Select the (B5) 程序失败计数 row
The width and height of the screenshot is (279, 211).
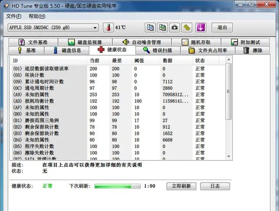click(118, 146)
